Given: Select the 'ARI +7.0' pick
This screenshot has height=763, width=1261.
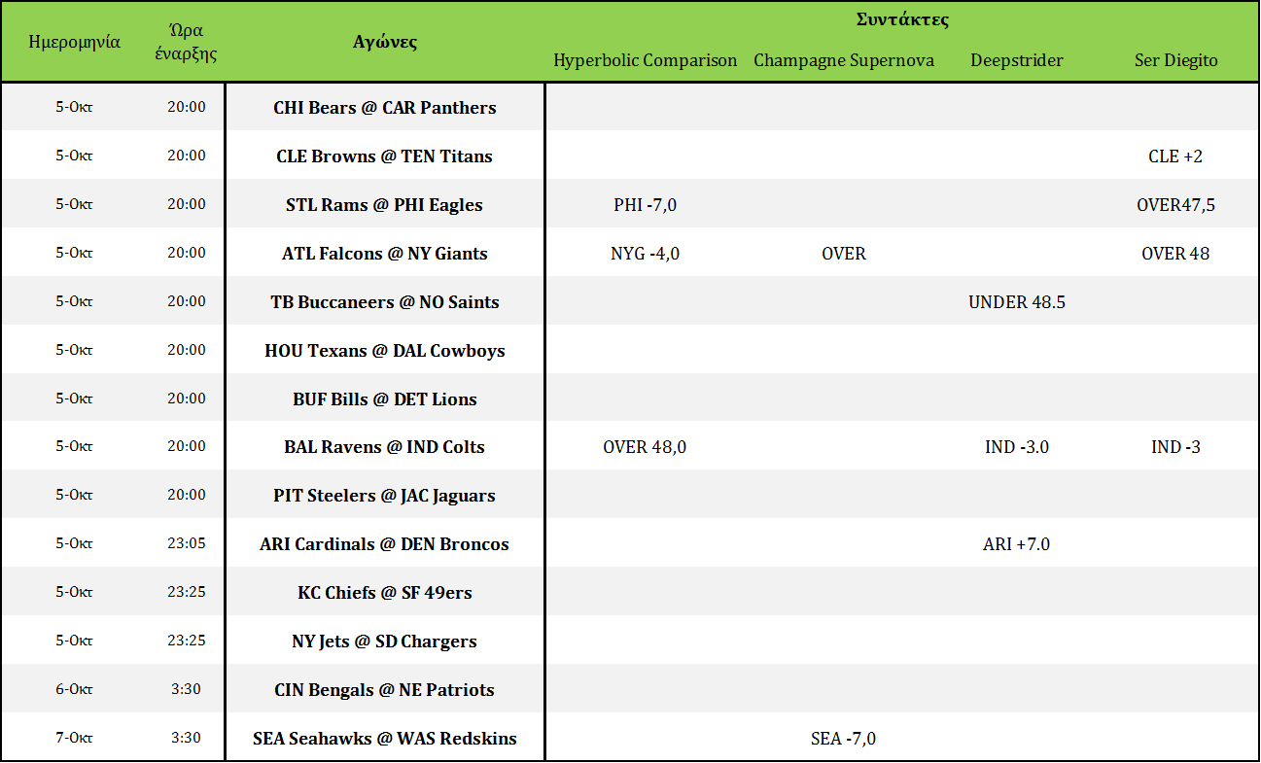Looking at the screenshot, I should 1017,544.
